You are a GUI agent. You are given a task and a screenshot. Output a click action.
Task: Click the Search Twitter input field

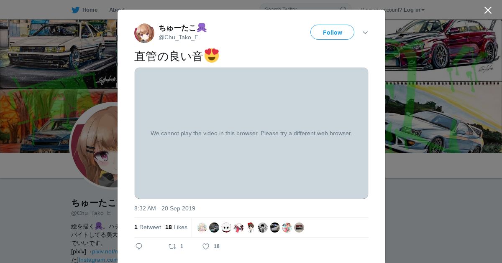click(301, 9)
